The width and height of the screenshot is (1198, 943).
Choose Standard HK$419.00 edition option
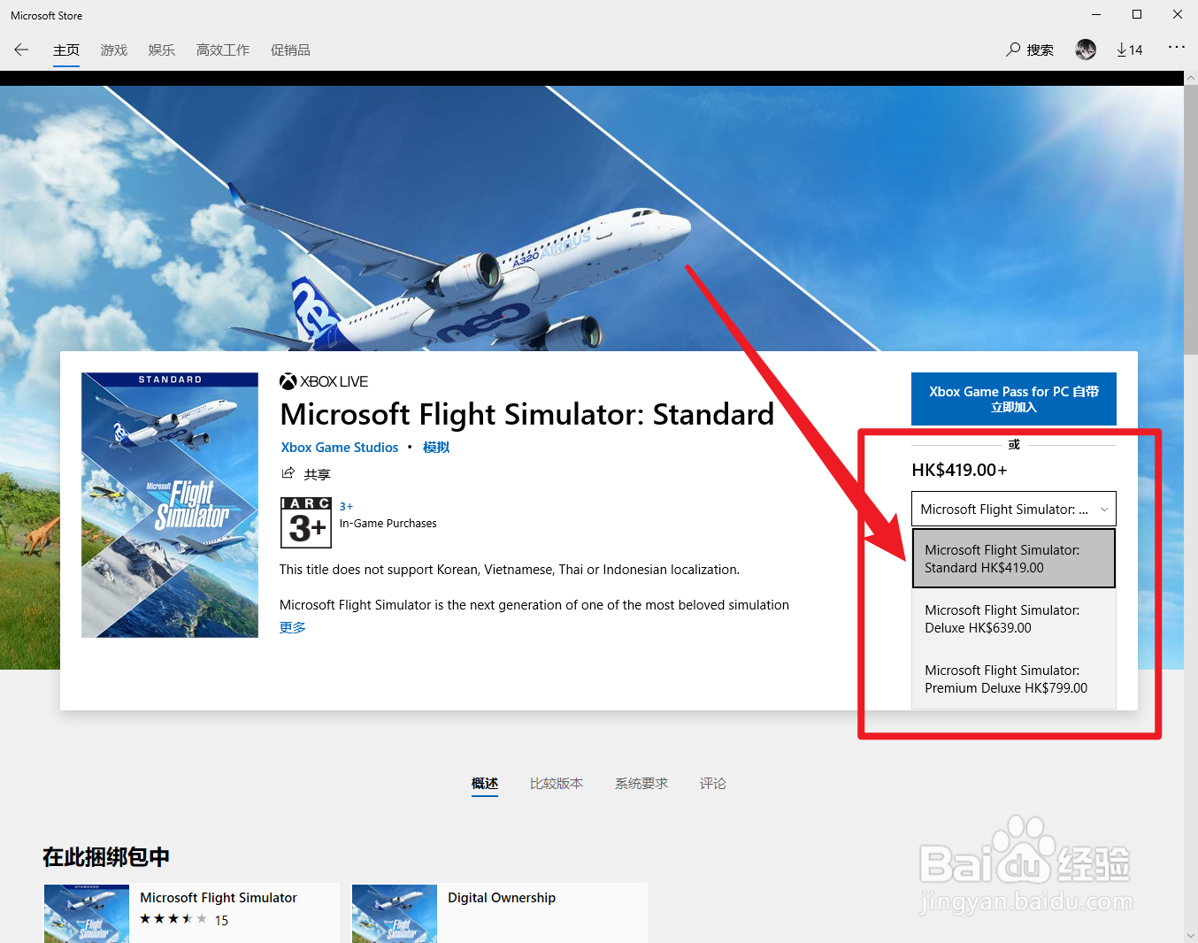[1014, 558]
